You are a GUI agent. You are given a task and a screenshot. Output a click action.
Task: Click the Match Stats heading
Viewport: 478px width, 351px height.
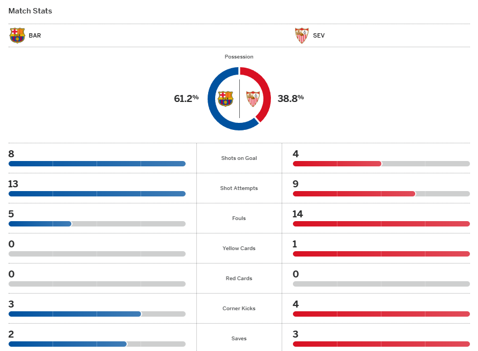30,11
